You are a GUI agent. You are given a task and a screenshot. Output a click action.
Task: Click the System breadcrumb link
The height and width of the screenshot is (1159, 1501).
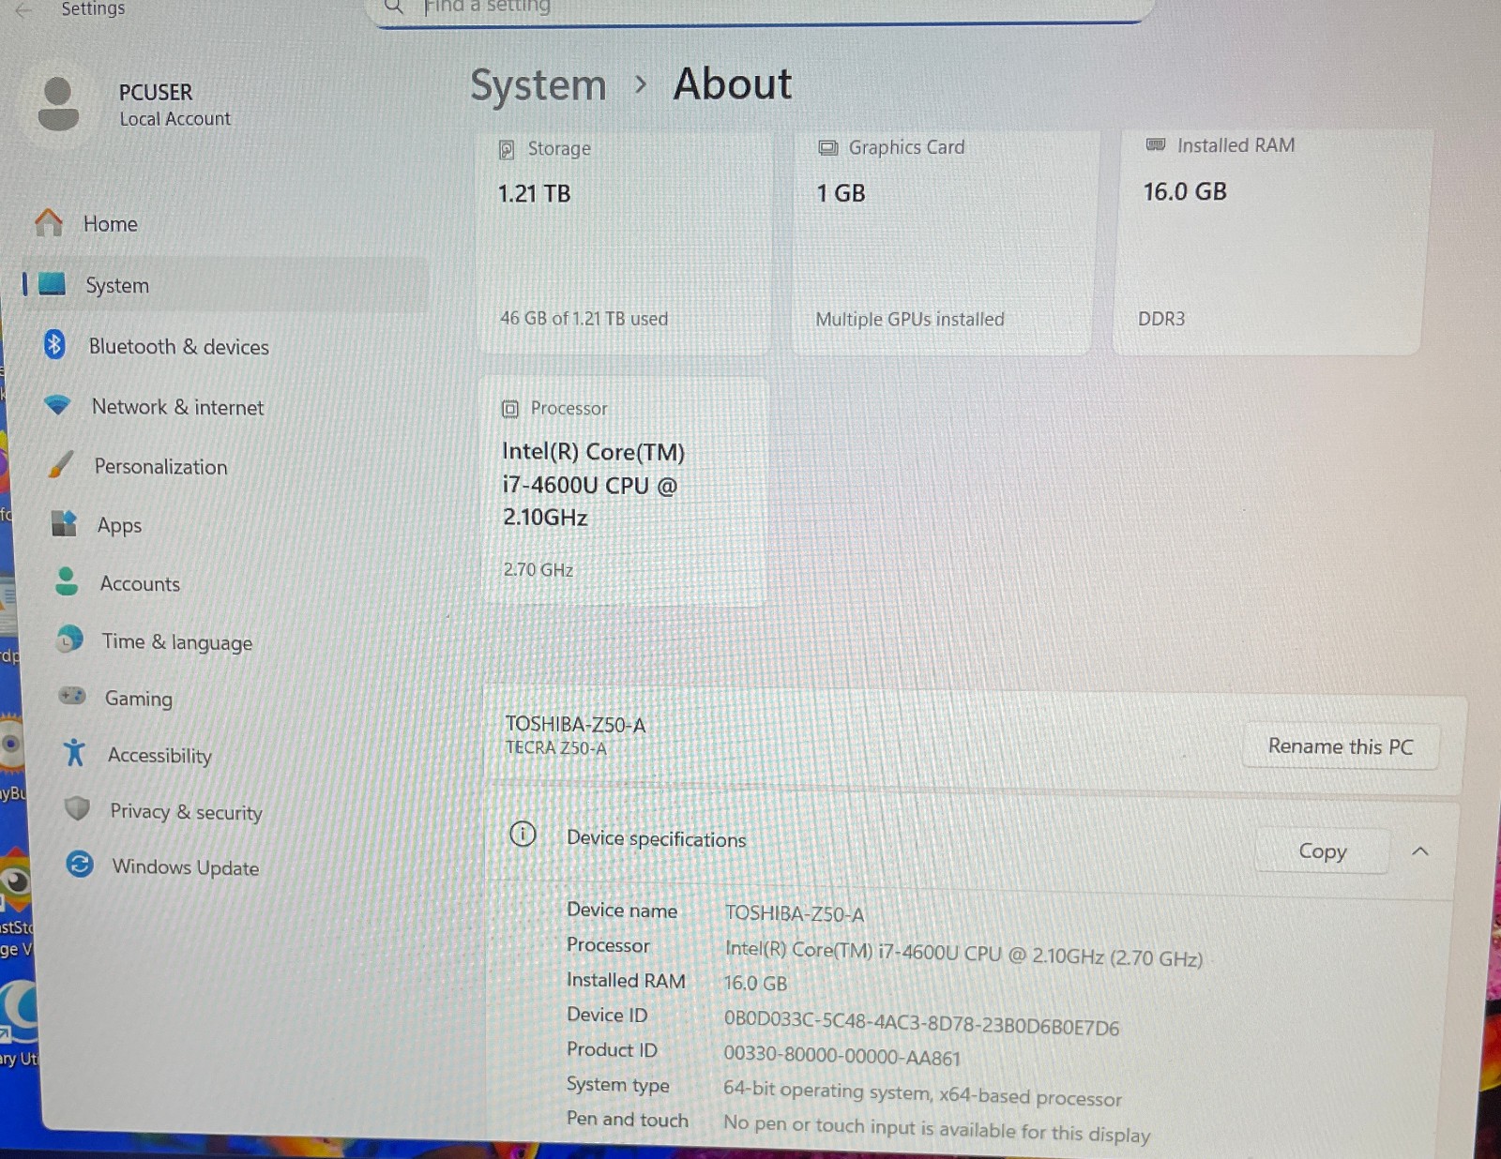tap(538, 85)
